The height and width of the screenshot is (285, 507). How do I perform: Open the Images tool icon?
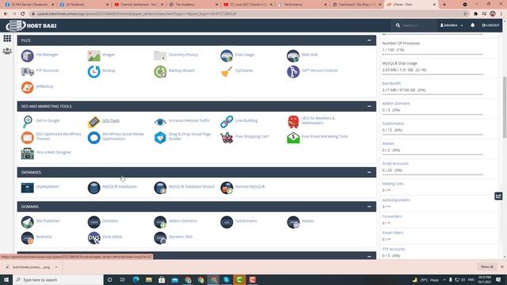[93, 55]
